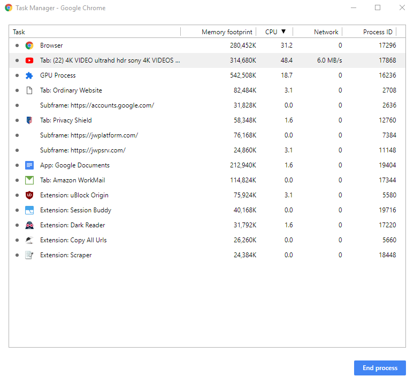Sort by the Process ID column header
This screenshot has height=384, width=414.
coord(370,32)
